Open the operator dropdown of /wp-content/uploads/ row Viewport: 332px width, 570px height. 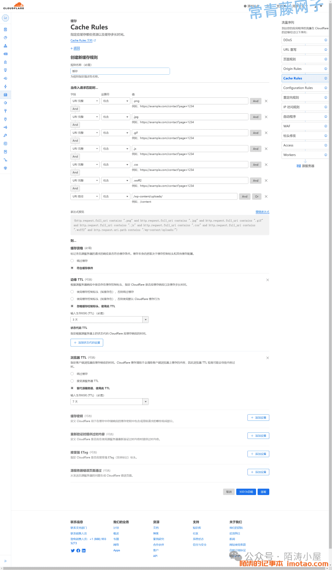pos(116,197)
